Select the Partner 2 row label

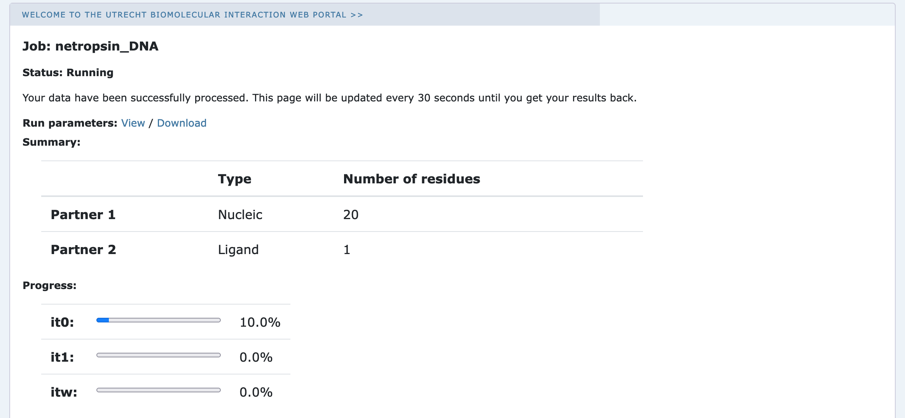point(83,249)
